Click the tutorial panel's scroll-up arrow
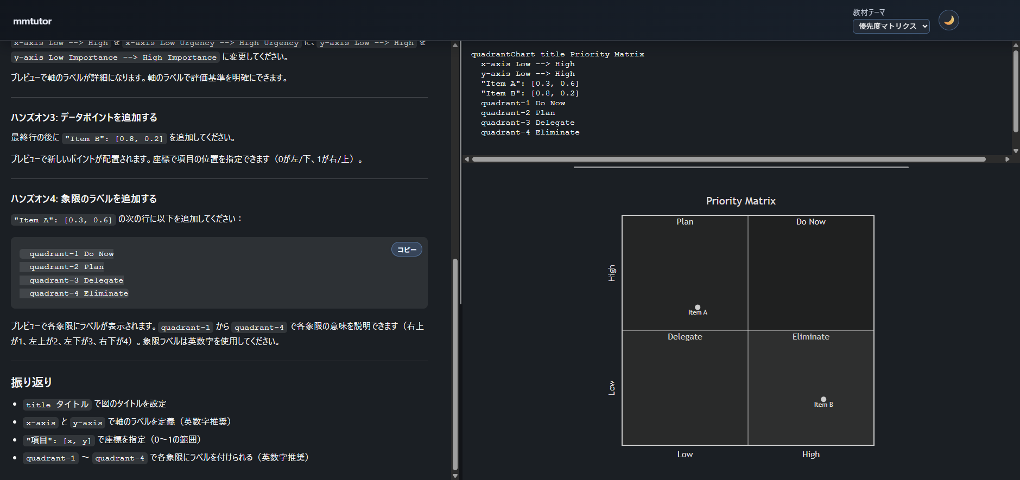This screenshot has height=480, width=1020. pos(455,46)
